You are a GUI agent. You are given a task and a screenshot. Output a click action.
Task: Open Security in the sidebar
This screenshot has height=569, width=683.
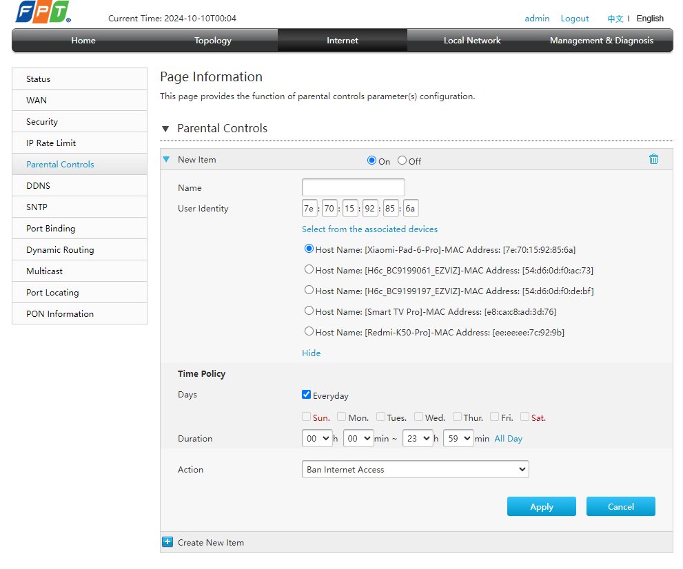coord(80,121)
